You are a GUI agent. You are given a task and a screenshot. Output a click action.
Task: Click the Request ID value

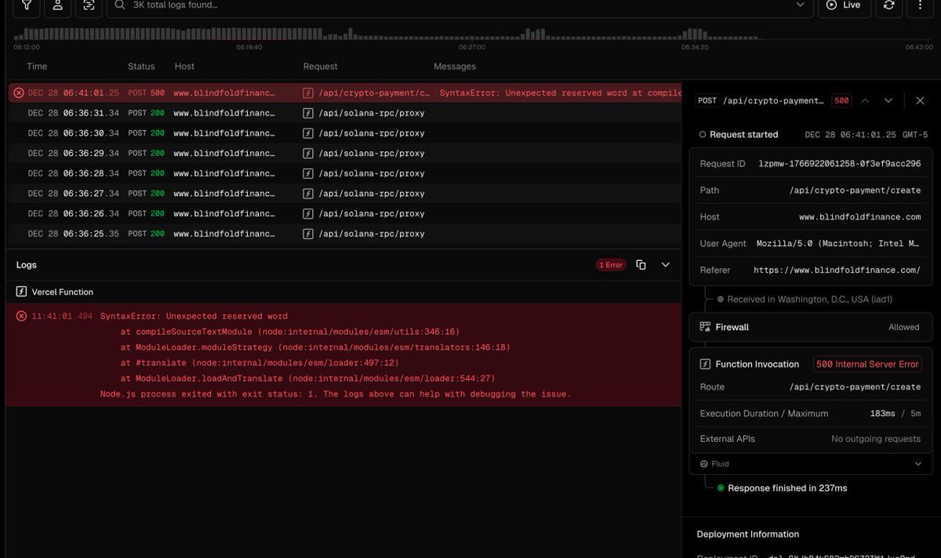click(x=840, y=164)
